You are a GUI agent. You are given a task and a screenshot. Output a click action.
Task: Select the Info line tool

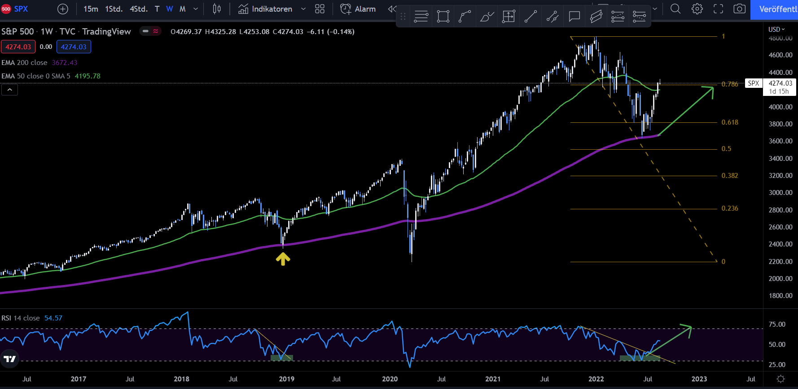point(552,17)
